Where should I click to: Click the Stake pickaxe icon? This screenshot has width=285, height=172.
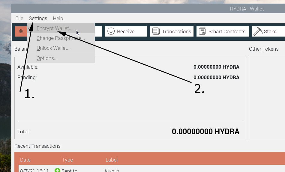point(258,31)
